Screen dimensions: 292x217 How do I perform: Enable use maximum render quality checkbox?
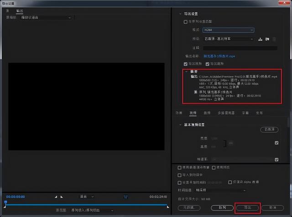[179, 168]
